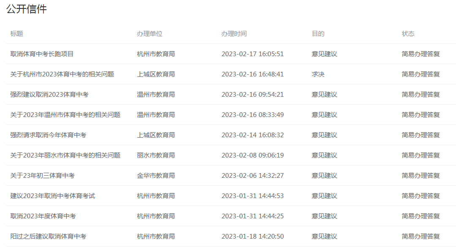Select the timestamp 2023-01-18 14:20:50
This screenshot has height=250, width=456.
[252, 236]
